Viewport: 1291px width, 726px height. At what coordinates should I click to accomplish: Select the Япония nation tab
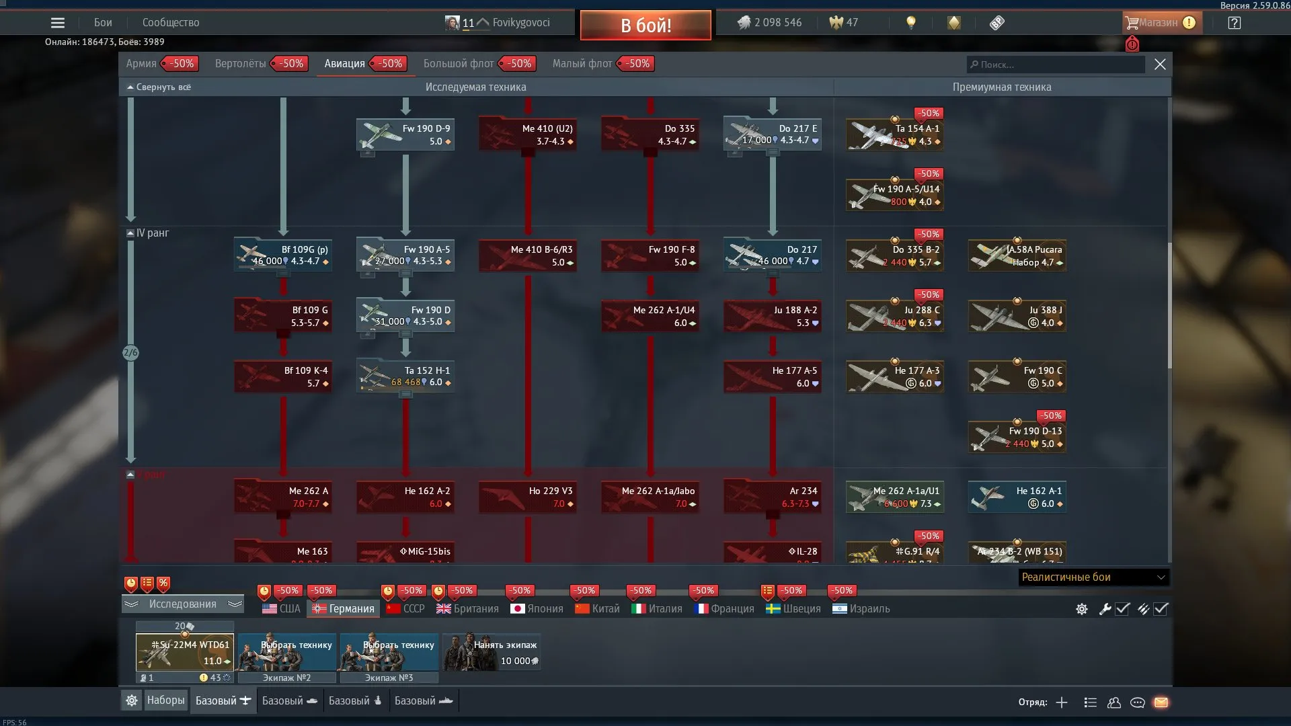[537, 609]
